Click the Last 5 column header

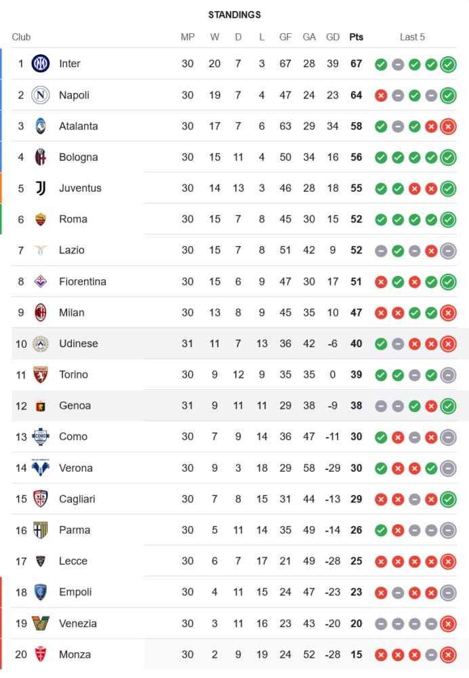click(x=412, y=37)
